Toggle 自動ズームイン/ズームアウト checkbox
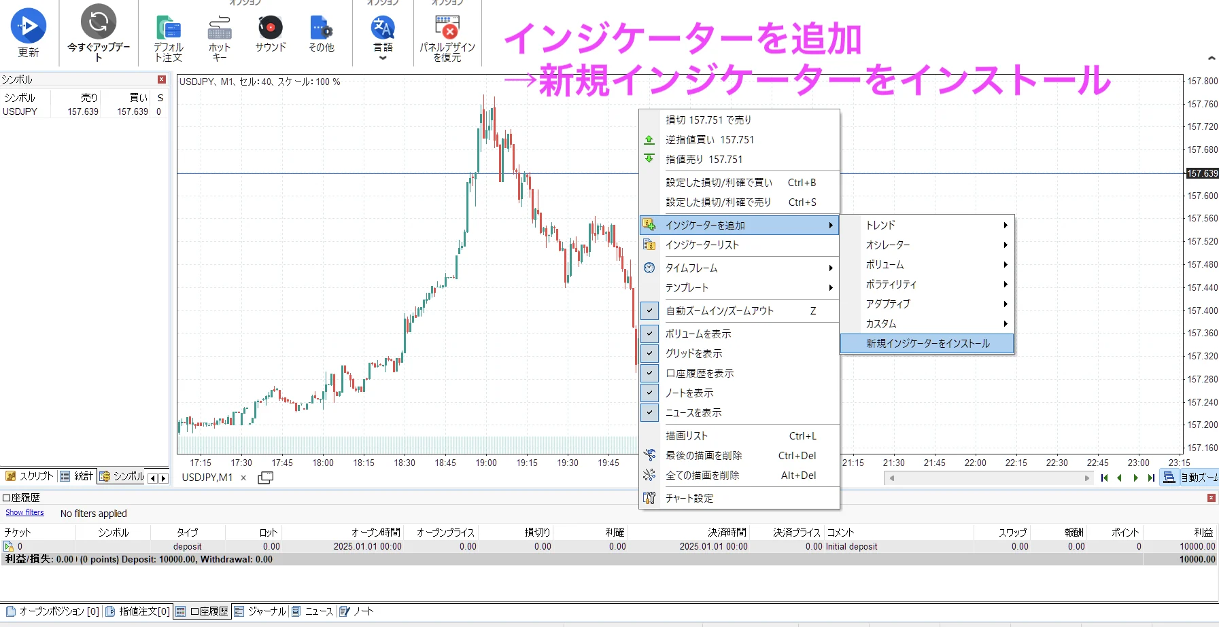The width and height of the screenshot is (1219, 627). [x=650, y=310]
